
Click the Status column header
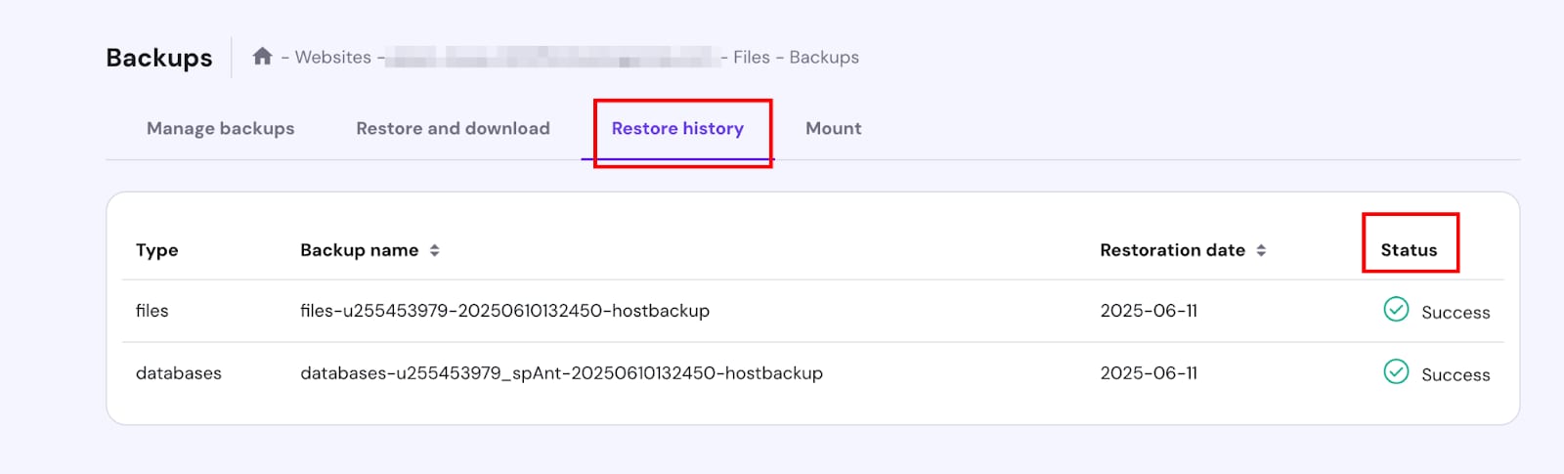click(x=1409, y=250)
